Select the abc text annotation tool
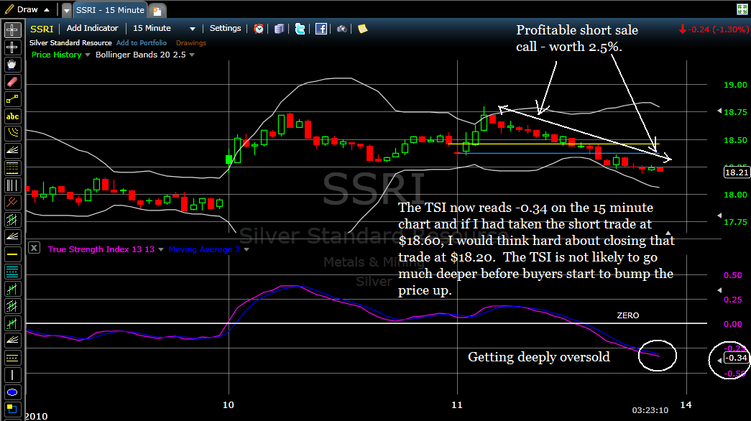This screenshot has width=751, height=421. tap(12, 116)
